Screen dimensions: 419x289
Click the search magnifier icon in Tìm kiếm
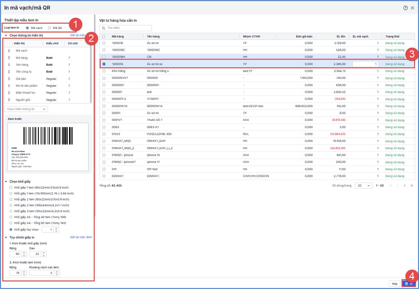[104, 28]
